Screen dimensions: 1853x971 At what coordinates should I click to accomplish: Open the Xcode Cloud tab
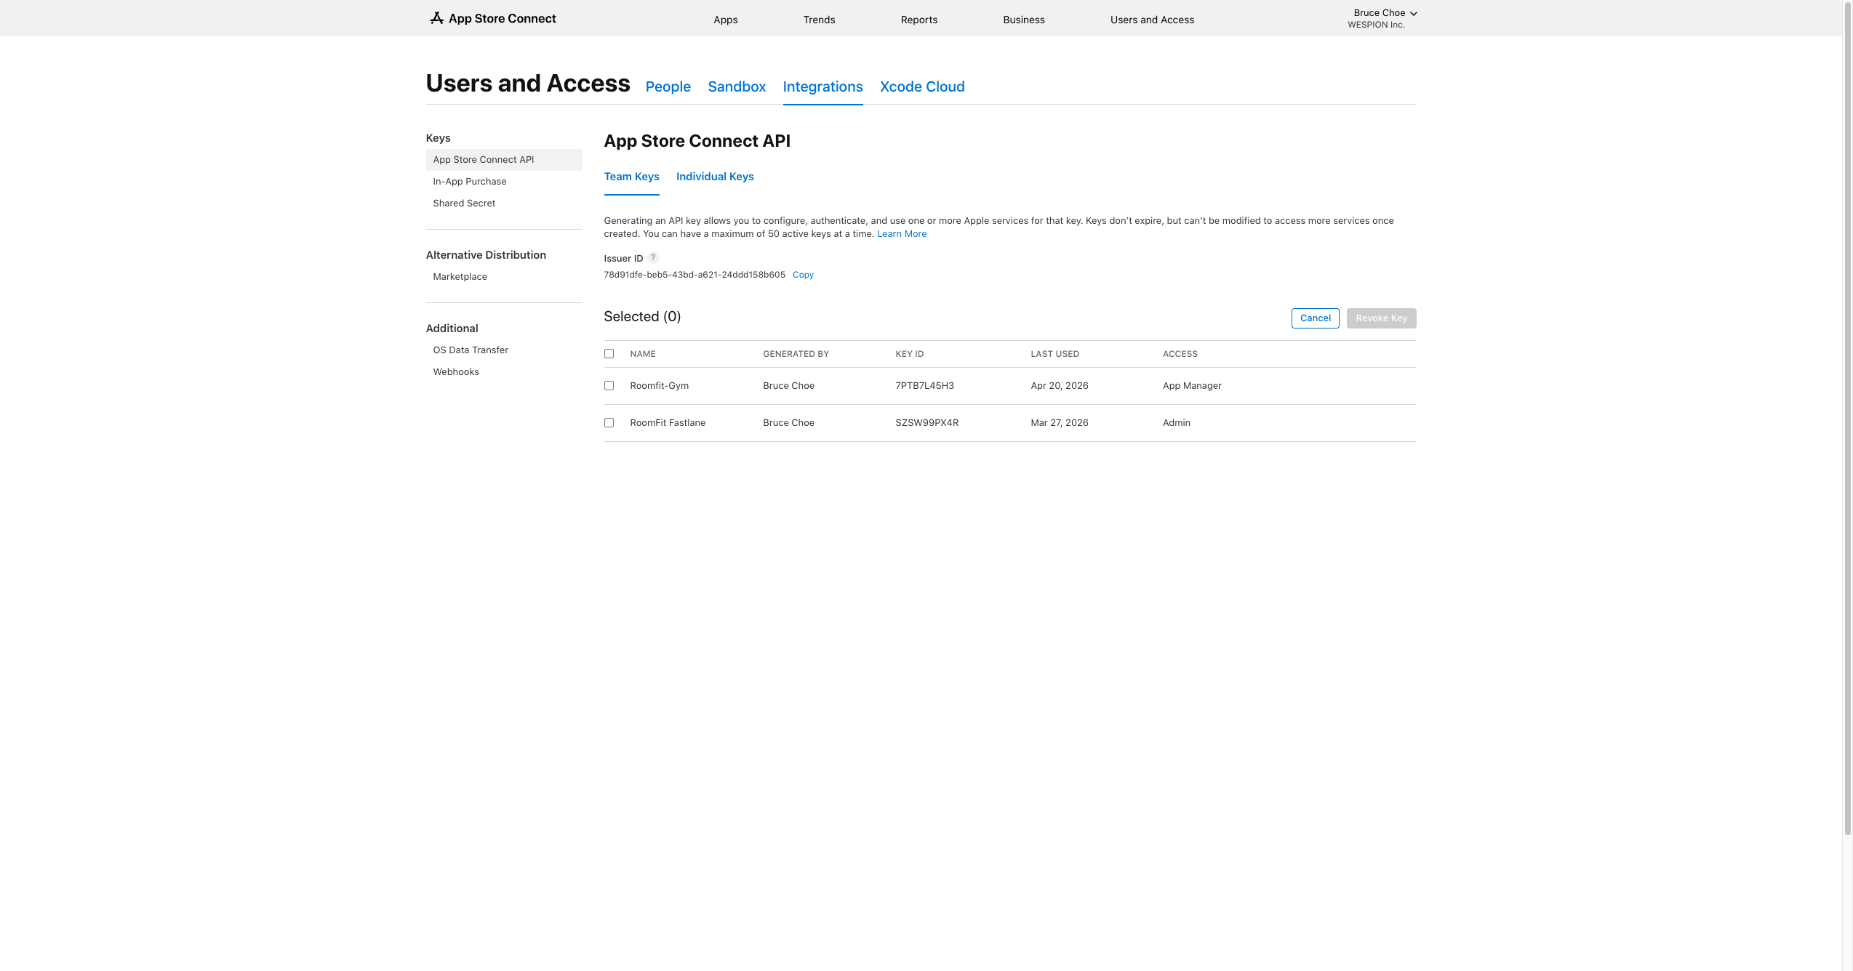(921, 86)
